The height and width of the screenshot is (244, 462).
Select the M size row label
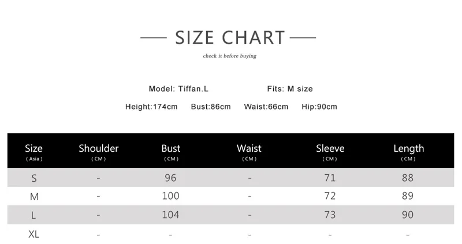coord(34,197)
